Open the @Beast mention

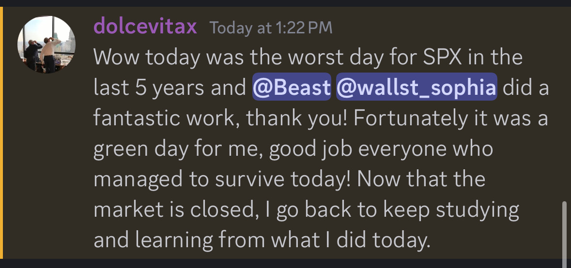(291, 89)
